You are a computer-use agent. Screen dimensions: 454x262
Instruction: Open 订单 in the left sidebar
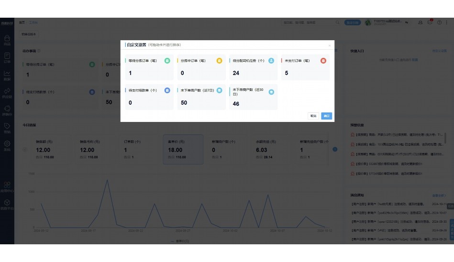tap(7, 58)
